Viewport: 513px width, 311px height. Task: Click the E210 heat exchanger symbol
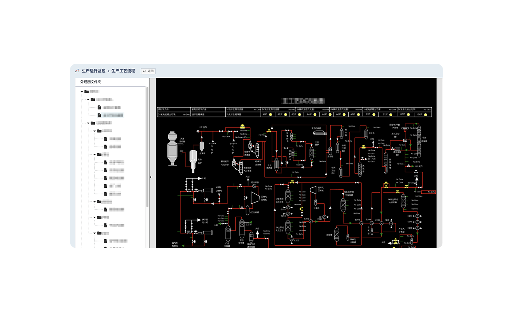(x=391, y=223)
